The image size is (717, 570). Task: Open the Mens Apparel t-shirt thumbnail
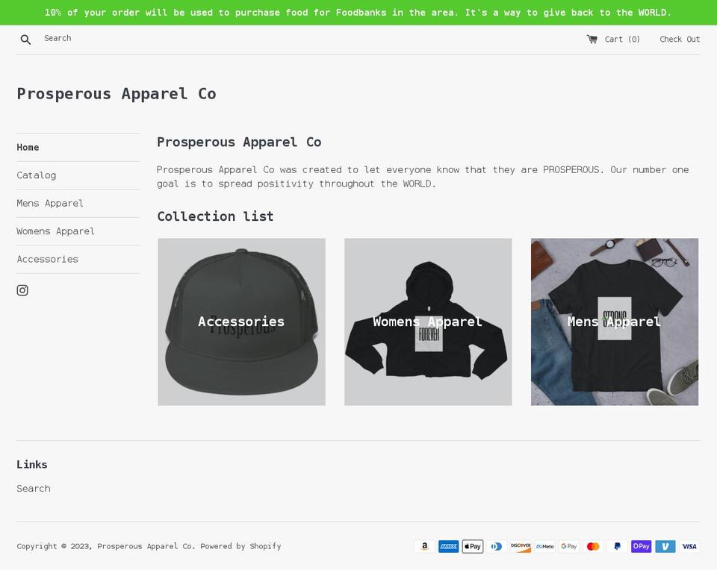pyautogui.click(x=615, y=322)
